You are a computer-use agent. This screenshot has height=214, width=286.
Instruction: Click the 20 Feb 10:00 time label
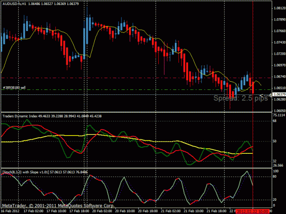pos(125,211)
